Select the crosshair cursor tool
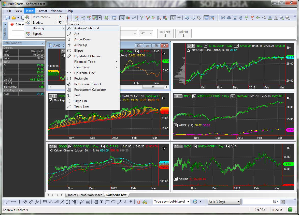Viewport: 299px width, 215px height. 179,18
